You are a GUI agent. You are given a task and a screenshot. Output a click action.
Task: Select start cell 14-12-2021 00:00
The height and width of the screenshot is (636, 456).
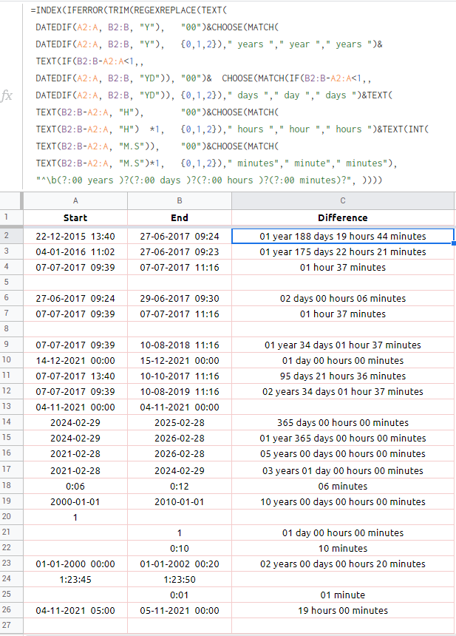(x=75, y=361)
